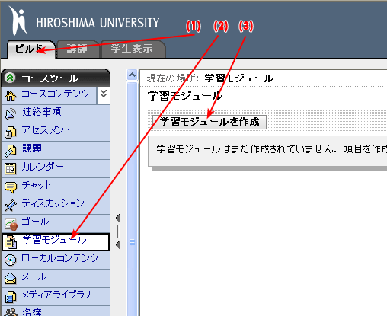Click the scroll-up arrow of the vertical scrollbar
The height and width of the screenshot is (316, 387).
(132, 75)
